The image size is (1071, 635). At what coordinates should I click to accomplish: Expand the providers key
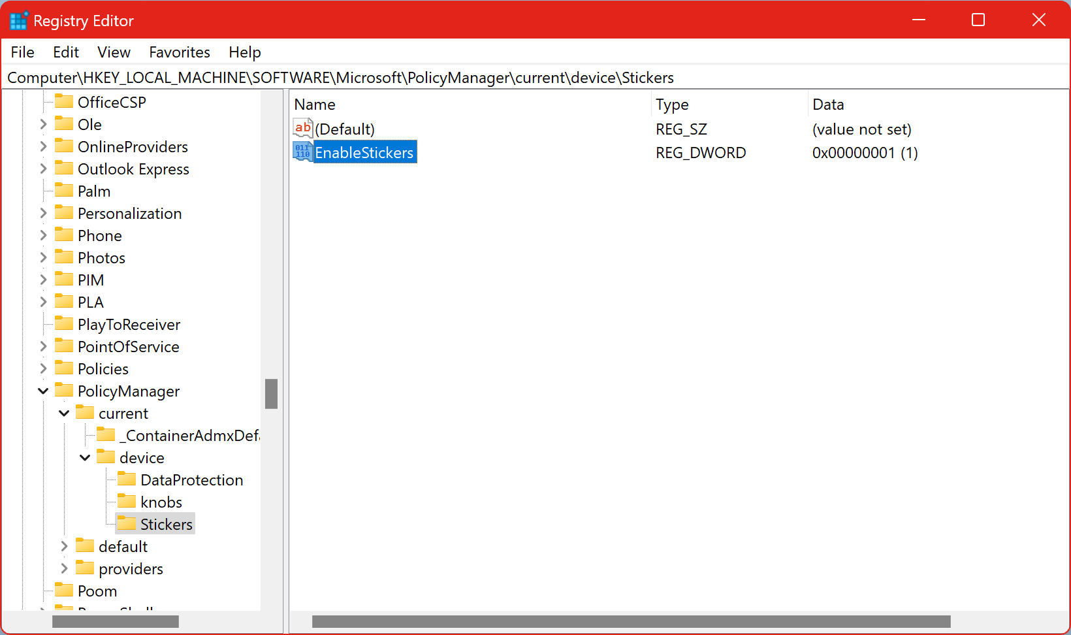tap(64, 568)
